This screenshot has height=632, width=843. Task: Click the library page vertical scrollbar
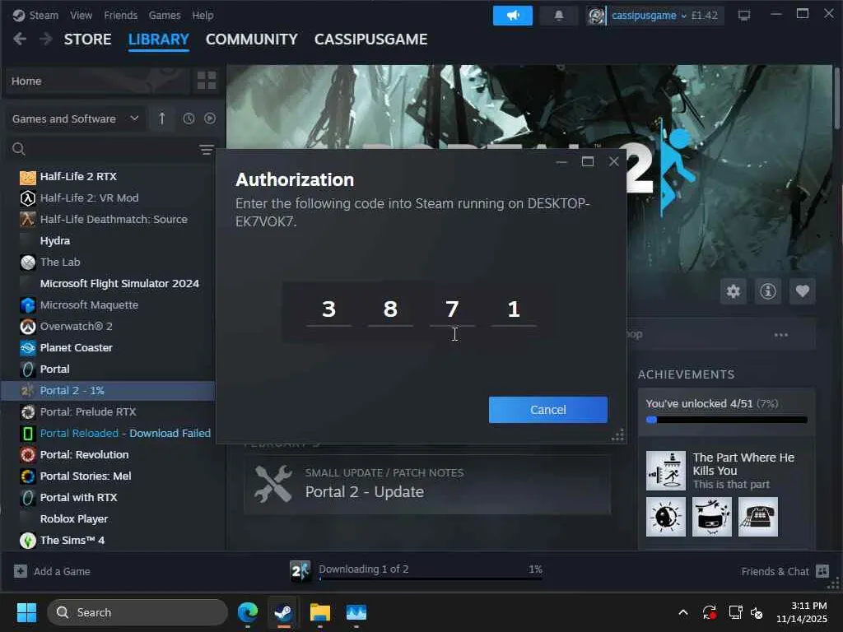[x=836, y=98]
